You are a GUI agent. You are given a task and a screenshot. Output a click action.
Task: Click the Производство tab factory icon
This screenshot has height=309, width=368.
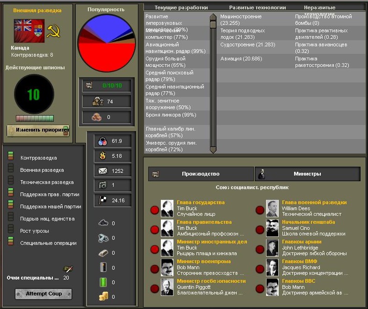[x=155, y=174]
